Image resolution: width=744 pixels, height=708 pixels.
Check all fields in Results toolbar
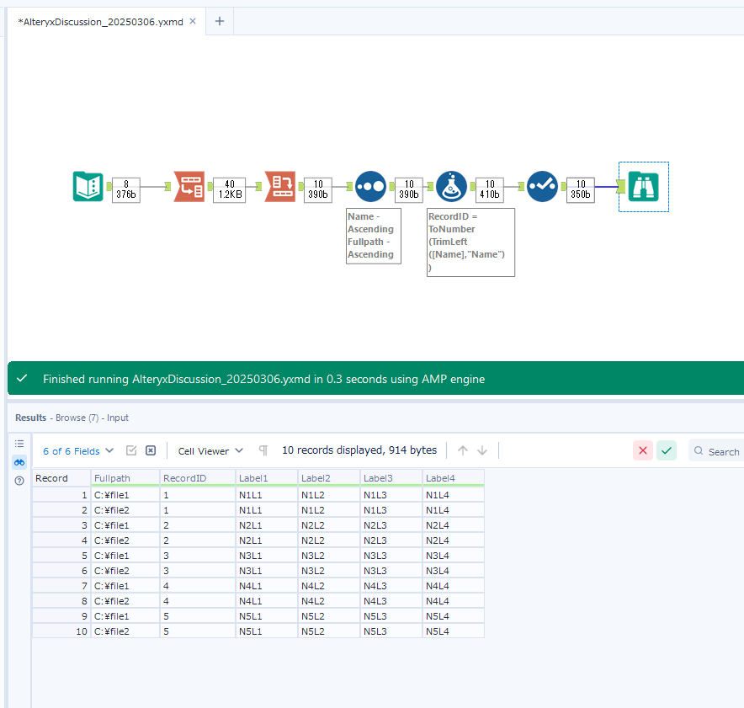coord(131,450)
